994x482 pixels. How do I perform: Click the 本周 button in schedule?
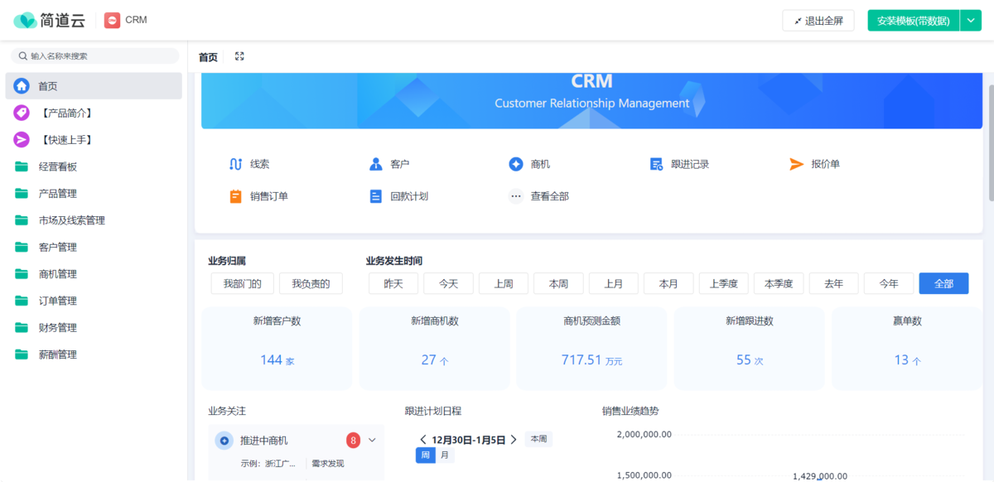point(538,440)
